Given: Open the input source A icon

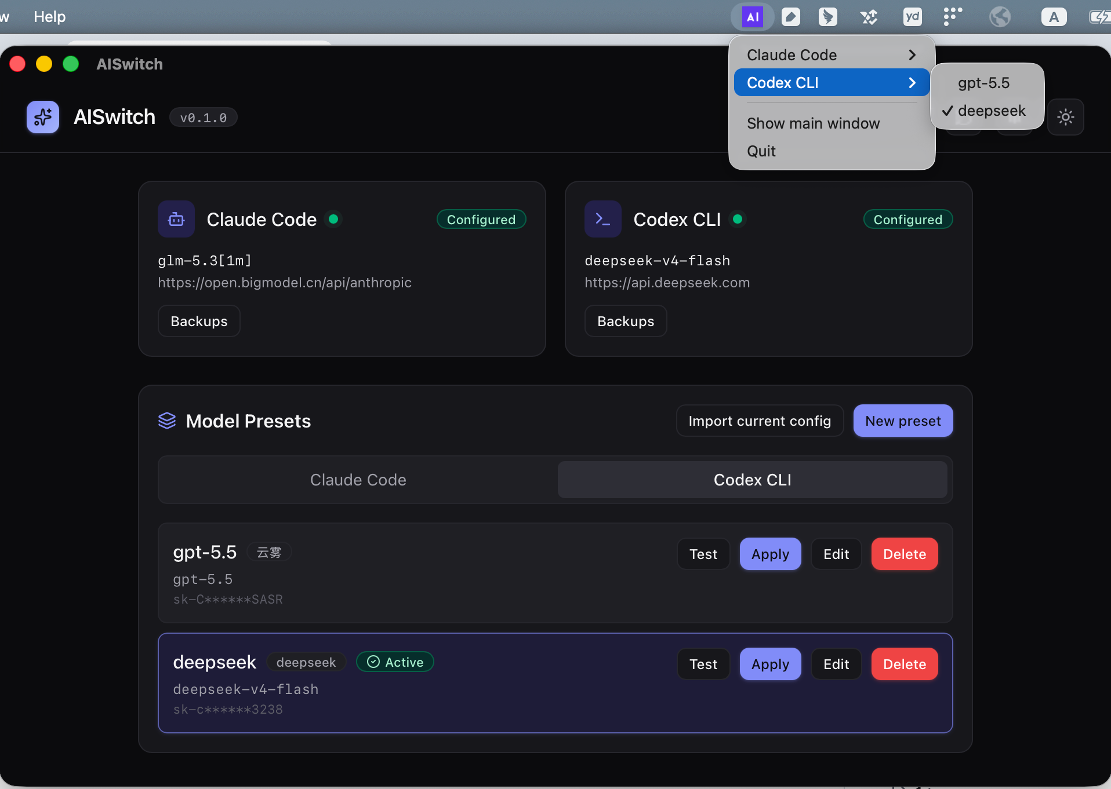Looking at the screenshot, I should pyautogui.click(x=1054, y=17).
